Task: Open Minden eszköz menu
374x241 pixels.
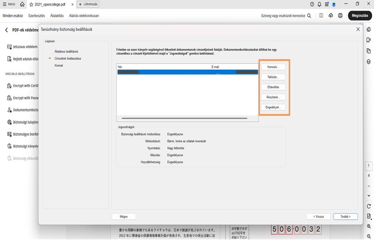Action: click(12, 16)
